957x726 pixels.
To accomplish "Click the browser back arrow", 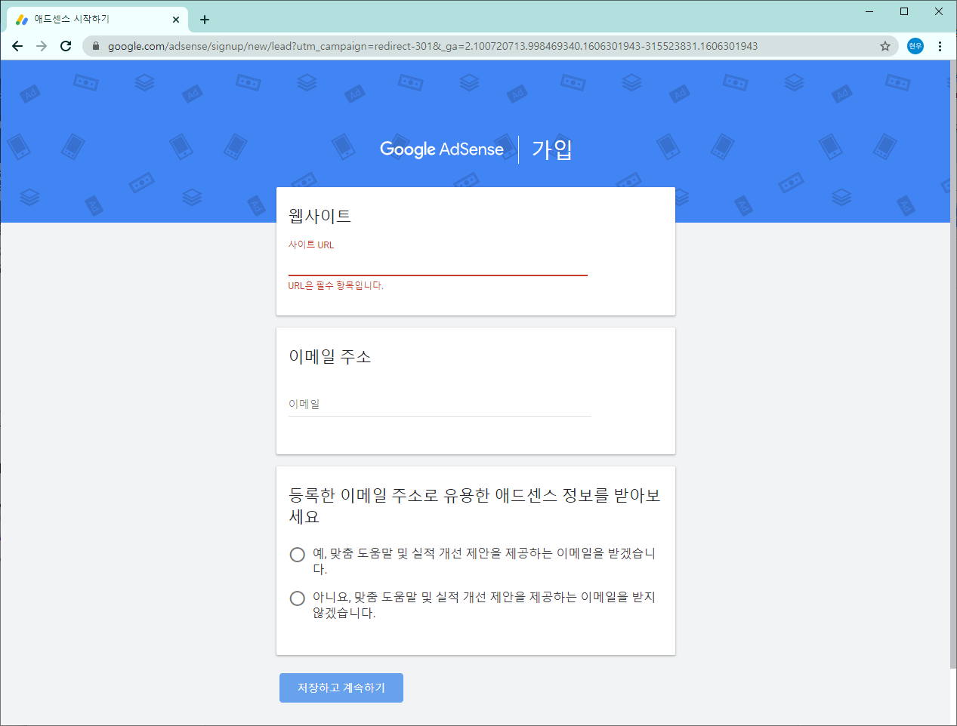I will [17, 46].
